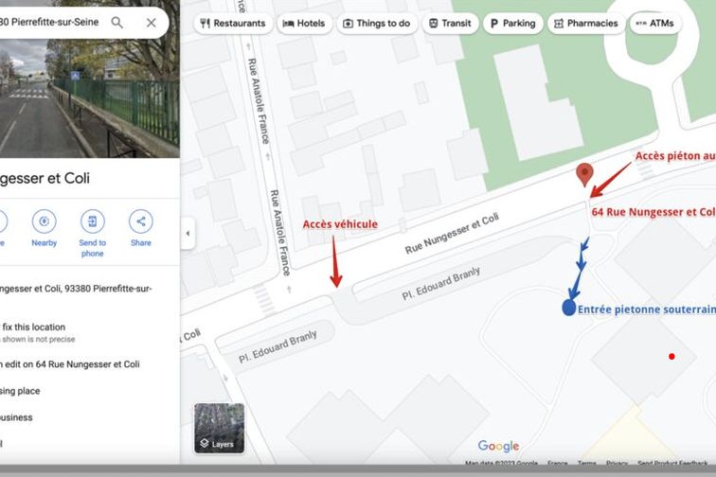Viewport: 716px width, 477px height.
Task: Collapse the side panel arrow
Action: 188,234
